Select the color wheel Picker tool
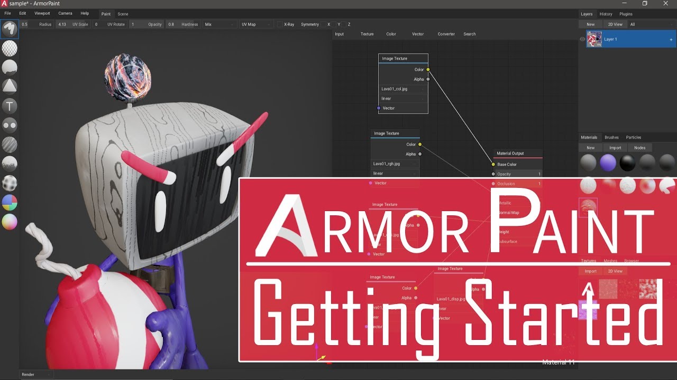The width and height of the screenshot is (677, 380). coord(10,222)
